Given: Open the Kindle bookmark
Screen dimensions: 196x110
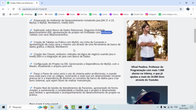Looking at the screenshot, I should (39, 14).
